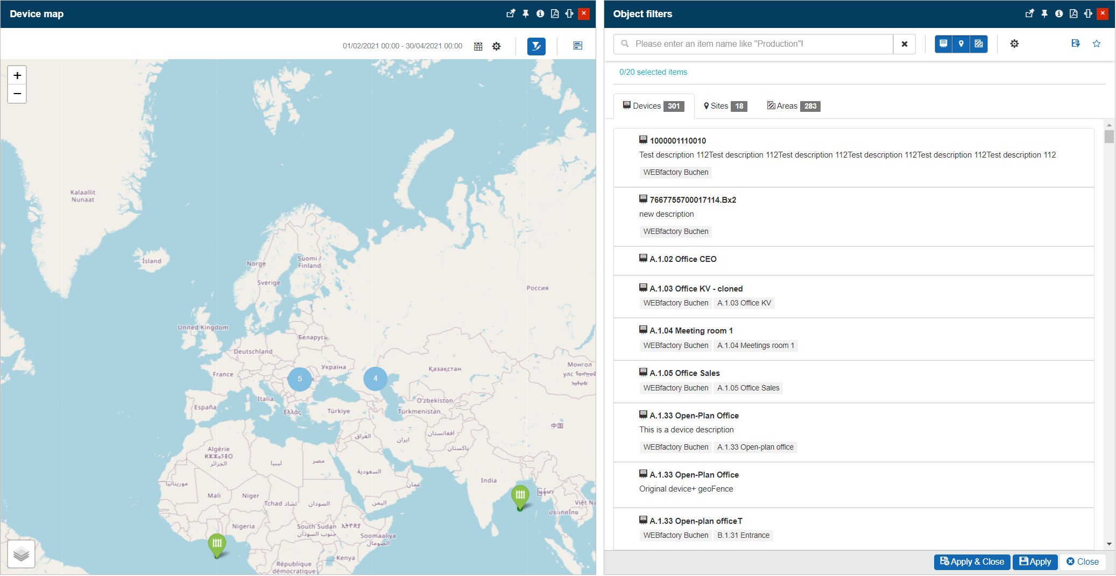Open Device map settings gear
This screenshot has height=576, width=1116.
pyautogui.click(x=496, y=46)
